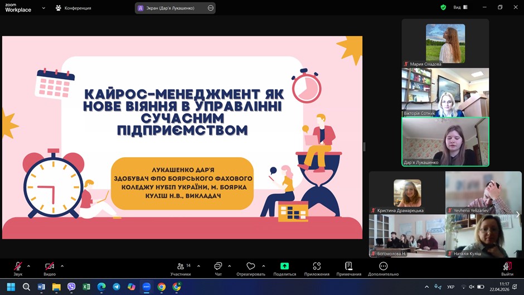Click the green Поделиться share screen button

[284, 267]
